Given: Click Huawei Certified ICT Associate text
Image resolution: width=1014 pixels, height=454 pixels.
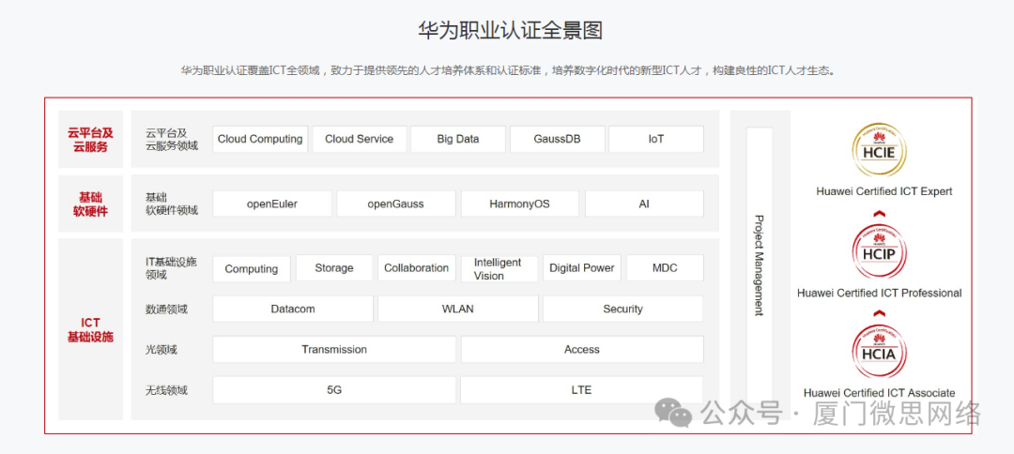Looking at the screenshot, I should (x=880, y=393).
